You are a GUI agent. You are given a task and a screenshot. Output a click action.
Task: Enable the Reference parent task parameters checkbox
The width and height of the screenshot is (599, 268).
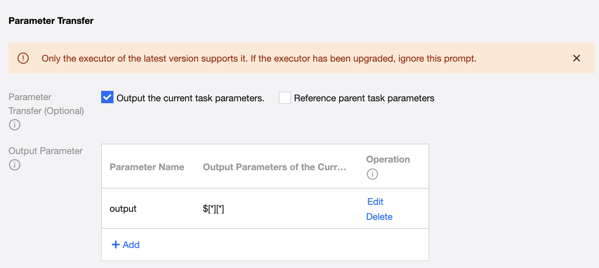285,98
